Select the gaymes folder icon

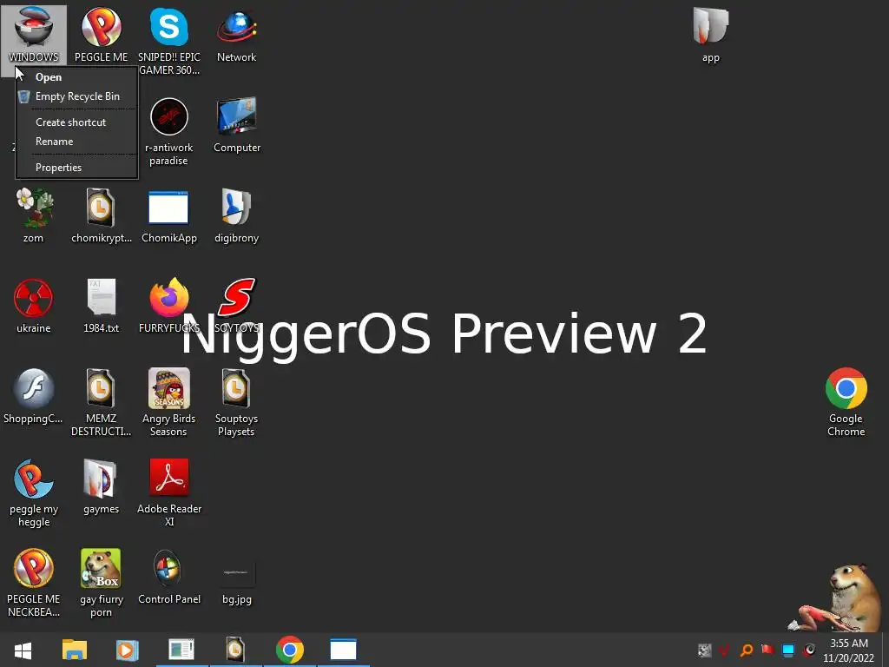(x=101, y=486)
